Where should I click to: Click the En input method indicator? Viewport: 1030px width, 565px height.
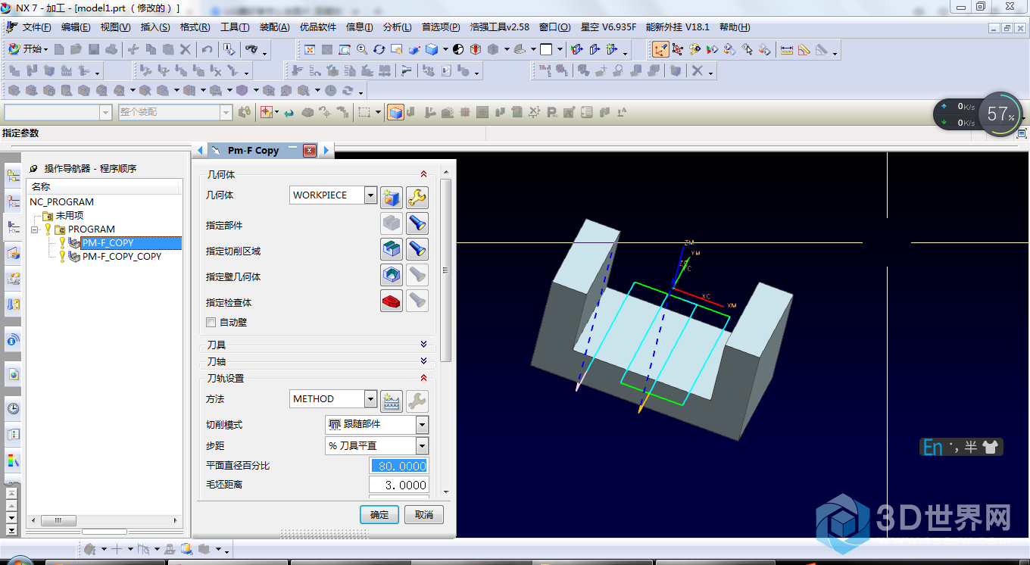coord(932,447)
